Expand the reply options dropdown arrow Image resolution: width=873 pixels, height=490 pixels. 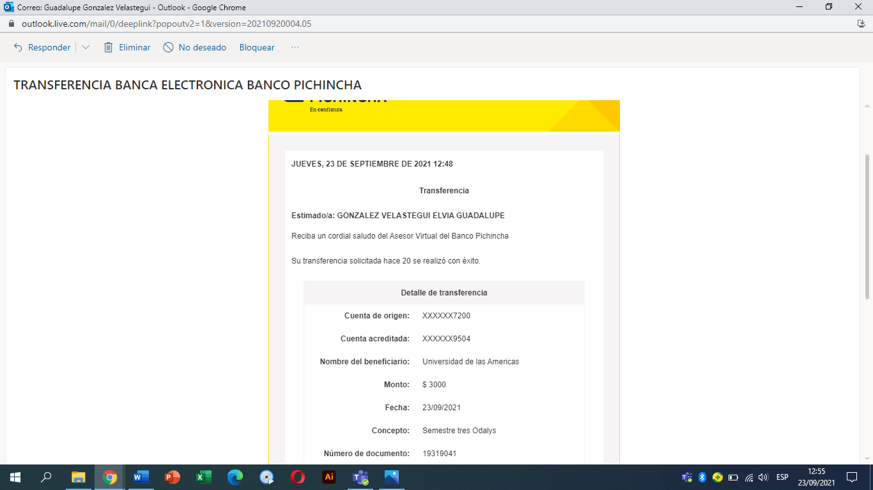86,47
